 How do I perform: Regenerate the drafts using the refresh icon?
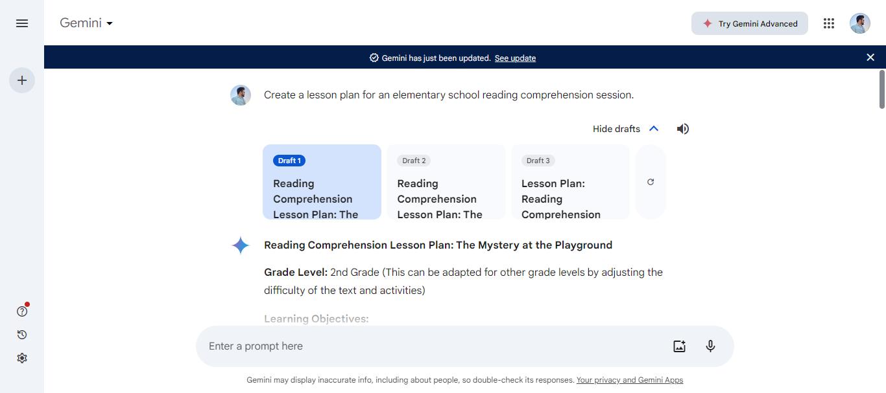tap(651, 182)
